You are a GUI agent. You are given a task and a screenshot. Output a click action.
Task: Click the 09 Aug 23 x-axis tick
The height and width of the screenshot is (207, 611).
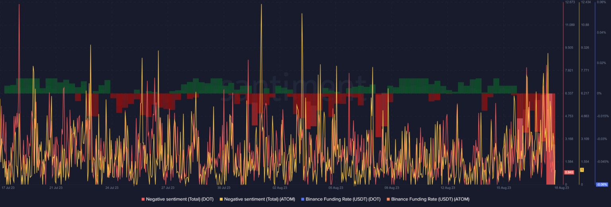pos(392,187)
